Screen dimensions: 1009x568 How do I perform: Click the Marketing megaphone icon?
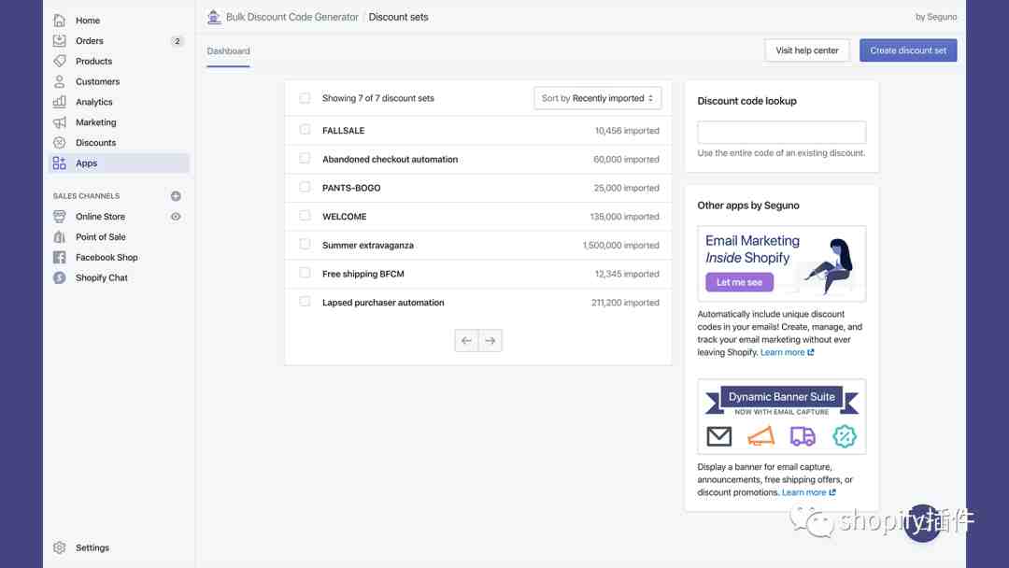click(x=60, y=122)
